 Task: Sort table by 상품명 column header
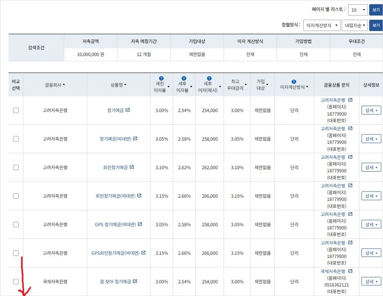[x=118, y=85]
